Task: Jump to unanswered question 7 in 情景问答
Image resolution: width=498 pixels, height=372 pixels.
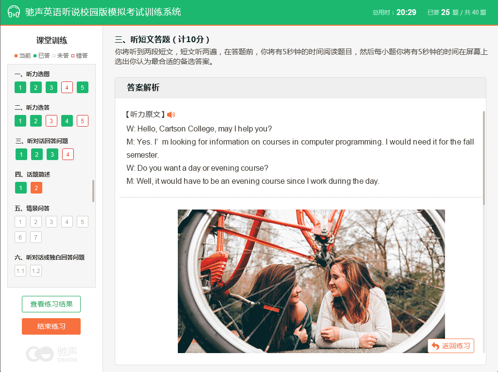Action: 36,237
